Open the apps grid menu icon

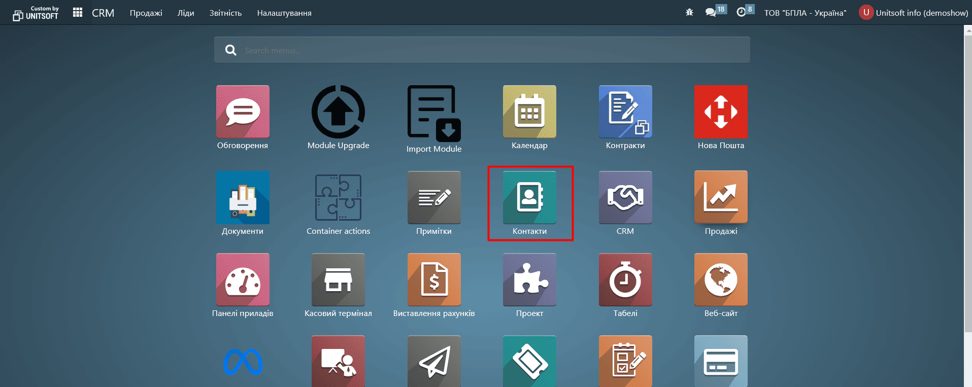(78, 12)
